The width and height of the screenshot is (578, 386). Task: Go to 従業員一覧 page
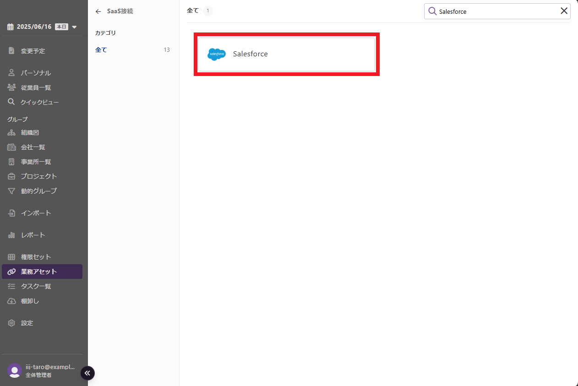(x=36, y=87)
